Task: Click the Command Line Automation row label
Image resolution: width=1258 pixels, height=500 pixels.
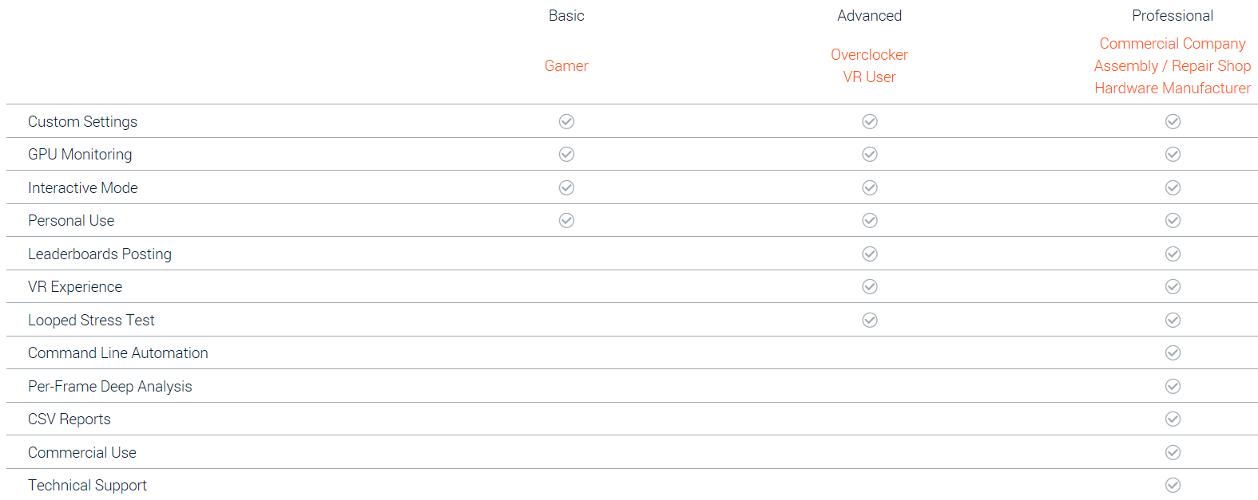Action: click(x=118, y=352)
